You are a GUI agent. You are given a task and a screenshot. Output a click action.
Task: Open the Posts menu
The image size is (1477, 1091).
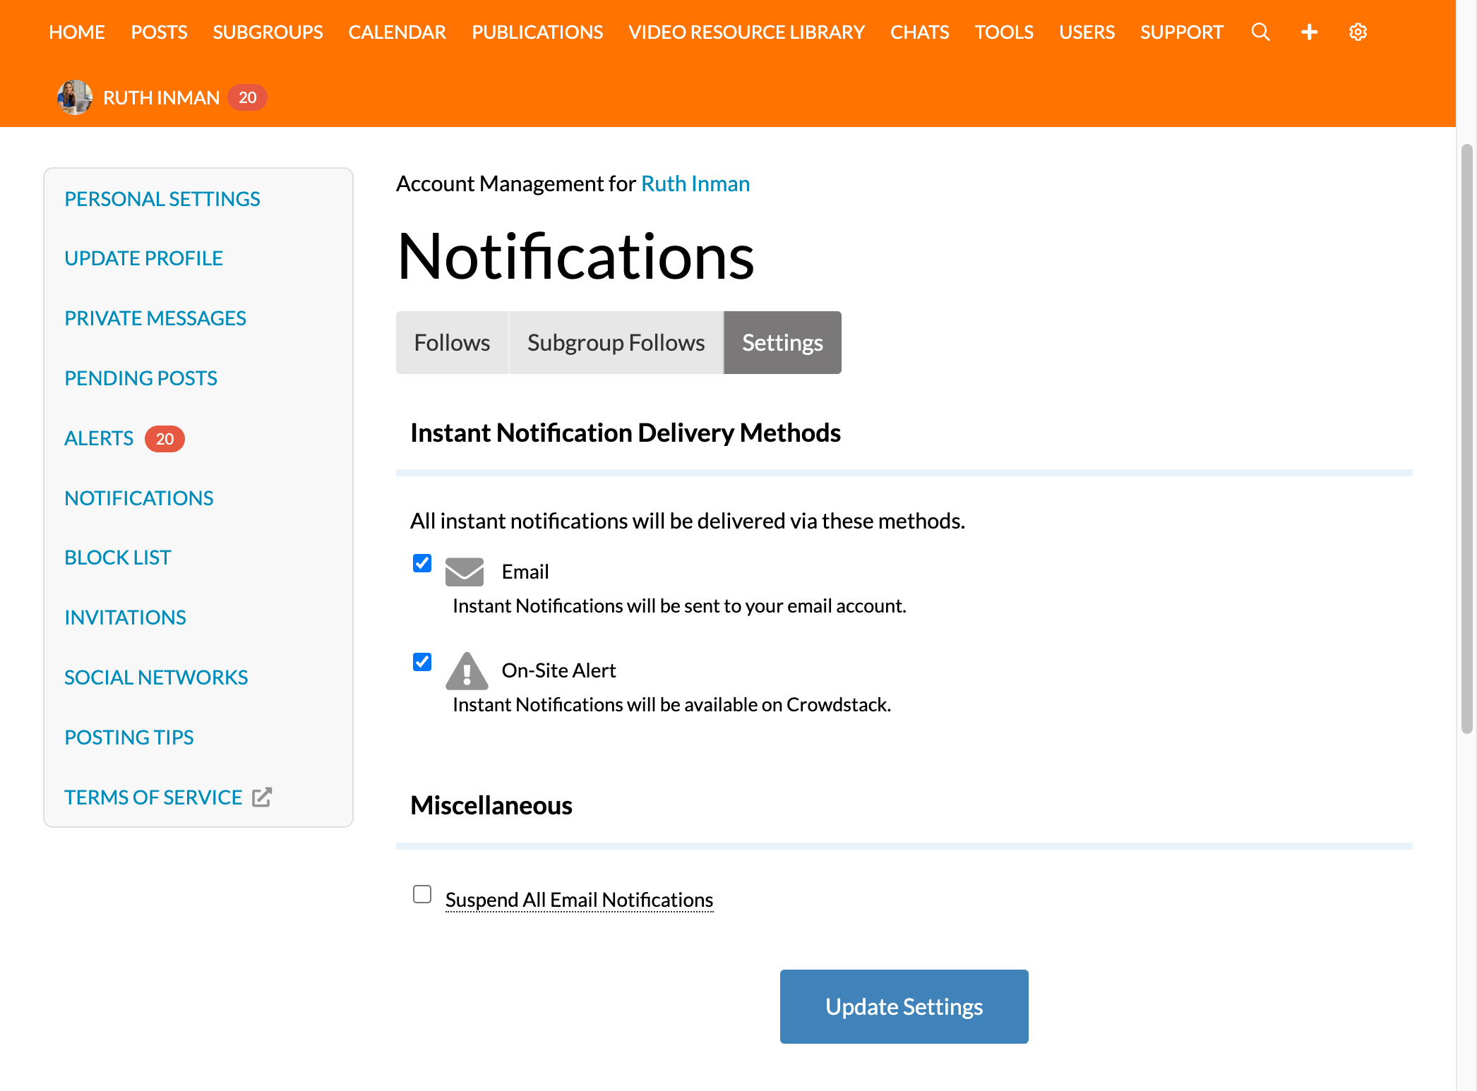(159, 32)
